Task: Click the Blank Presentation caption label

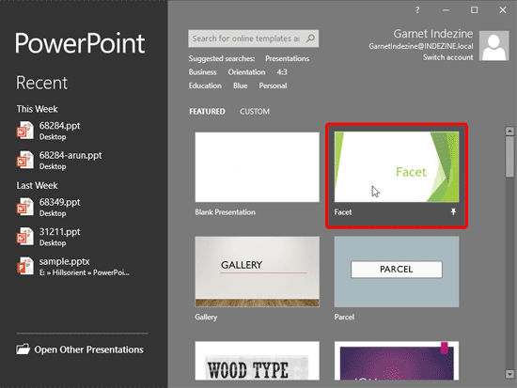Action: 225,212
